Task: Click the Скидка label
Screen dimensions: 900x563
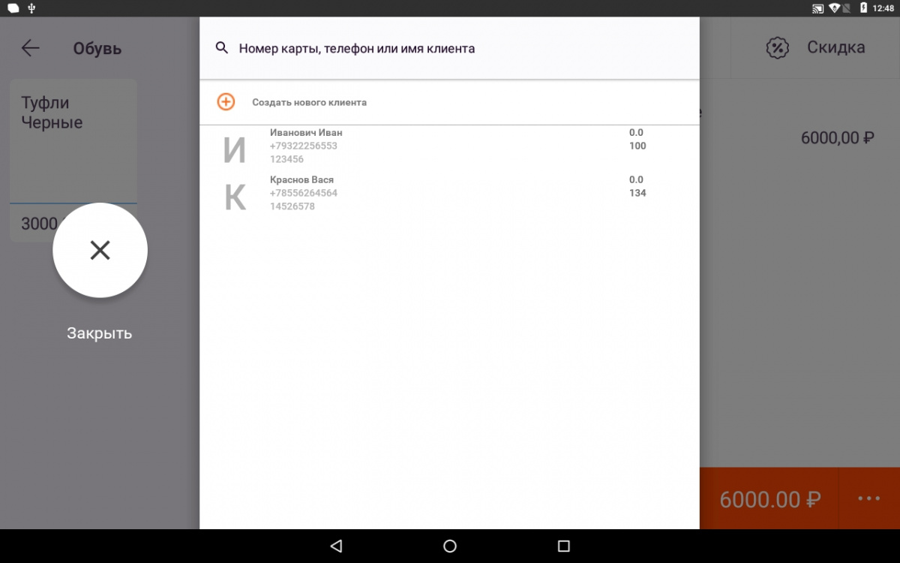Action: click(836, 47)
